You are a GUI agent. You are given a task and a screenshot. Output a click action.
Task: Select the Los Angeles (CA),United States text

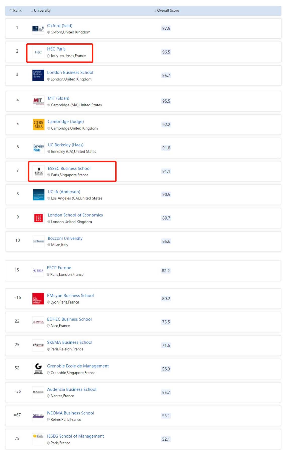tap(77, 198)
